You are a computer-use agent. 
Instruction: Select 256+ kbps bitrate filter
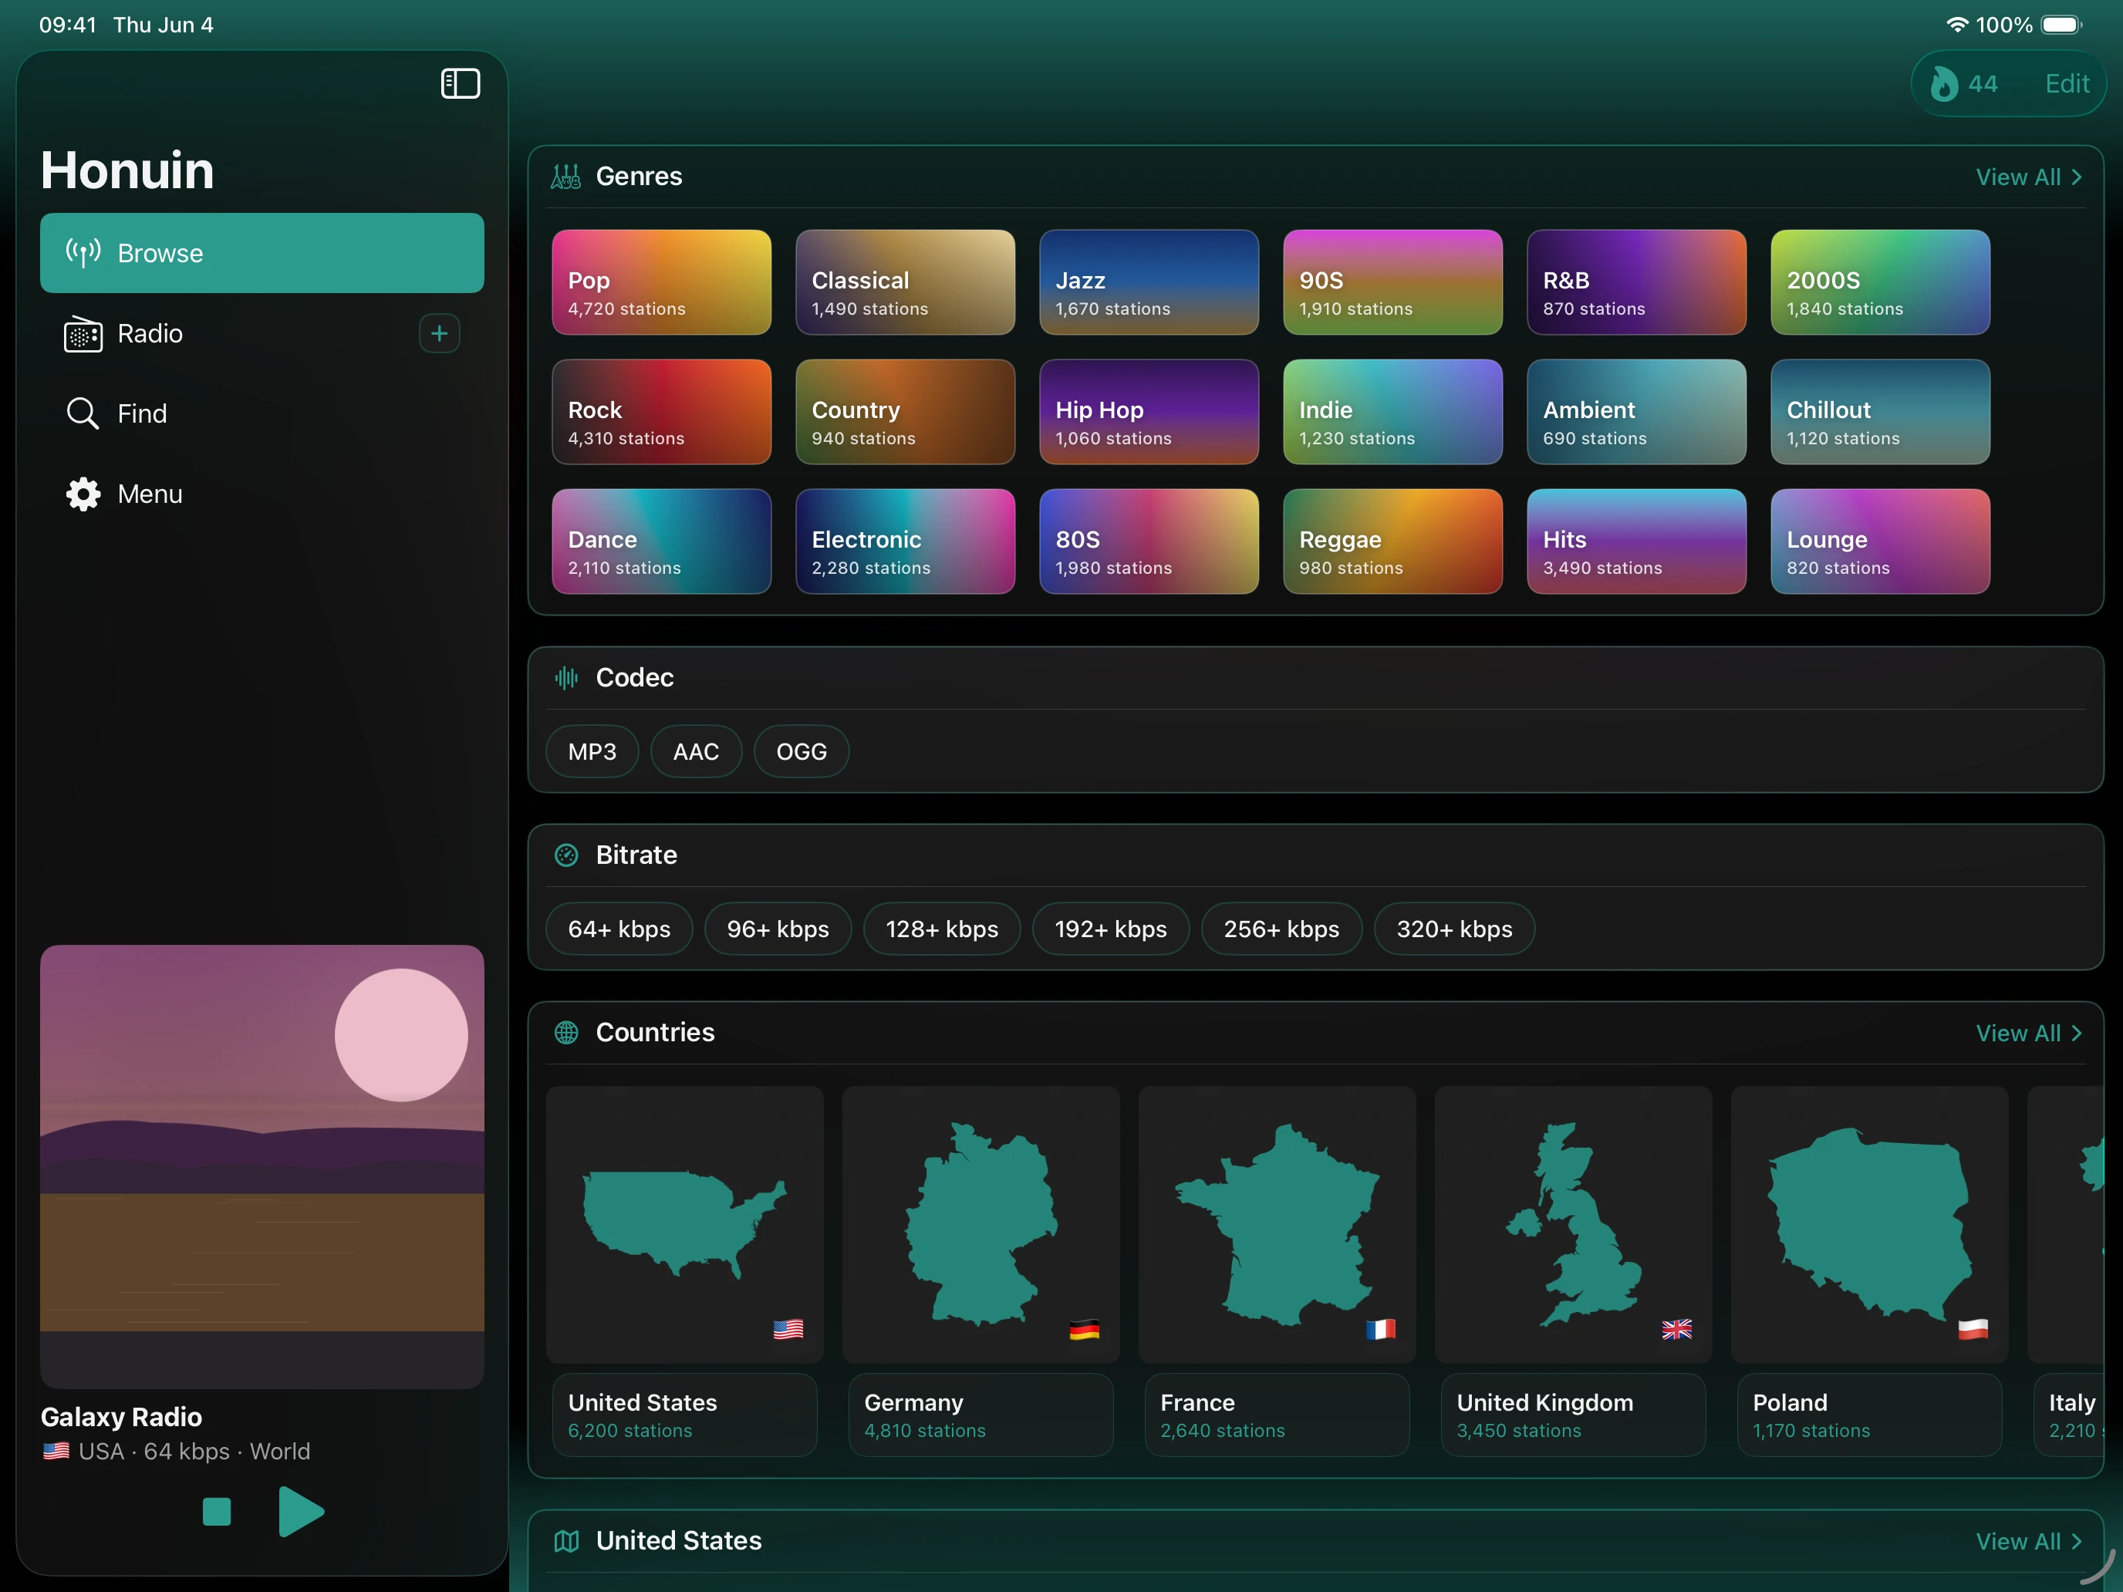(1281, 929)
